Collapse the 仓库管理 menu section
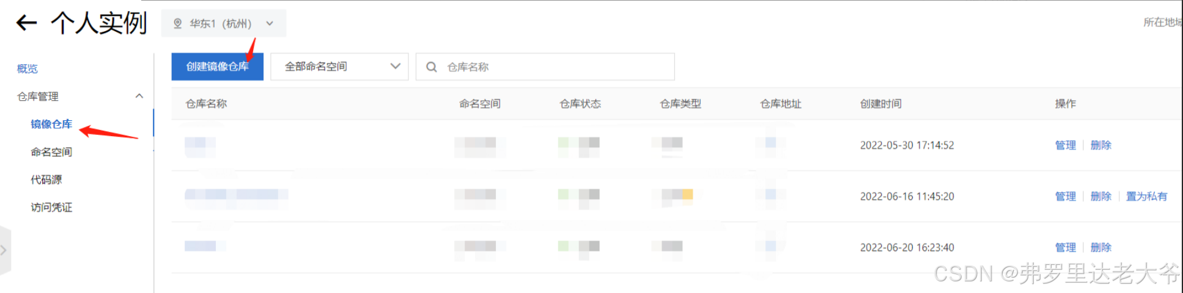 [x=139, y=96]
